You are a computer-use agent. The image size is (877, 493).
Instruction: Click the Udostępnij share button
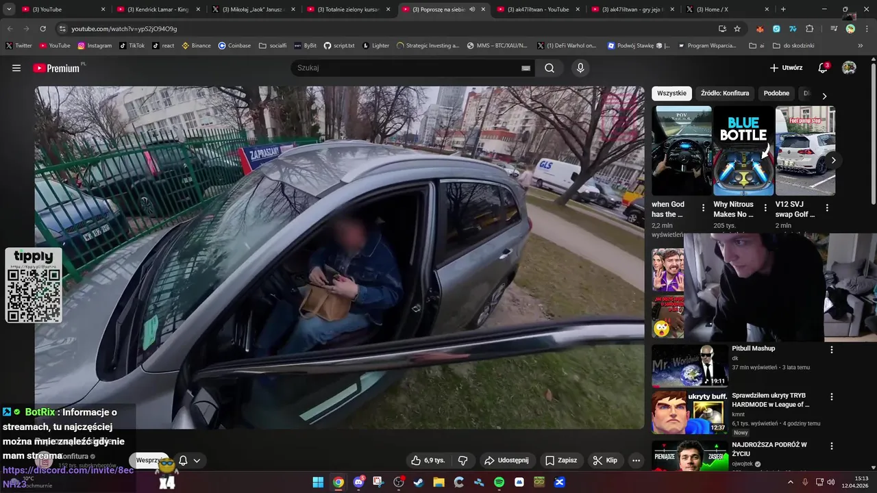(506, 460)
